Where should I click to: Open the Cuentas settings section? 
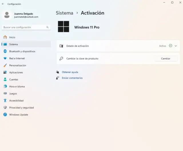[13, 80]
